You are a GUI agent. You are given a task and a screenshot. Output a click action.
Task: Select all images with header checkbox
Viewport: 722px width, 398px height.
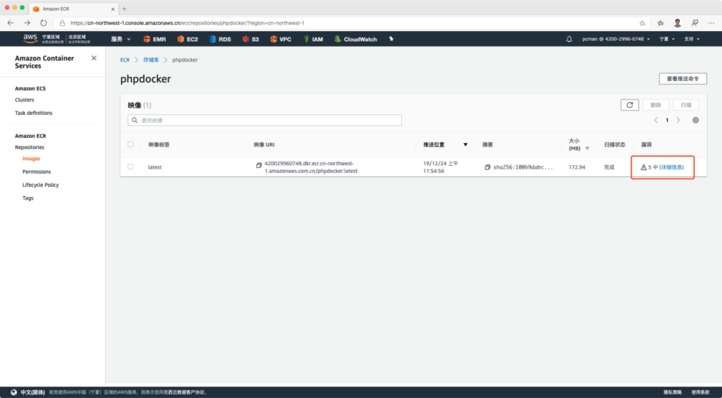click(130, 145)
